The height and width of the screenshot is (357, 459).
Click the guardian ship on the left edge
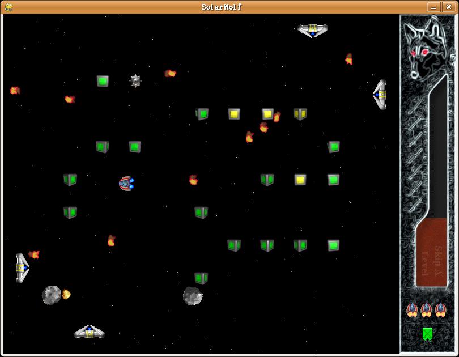click(22, 267)
